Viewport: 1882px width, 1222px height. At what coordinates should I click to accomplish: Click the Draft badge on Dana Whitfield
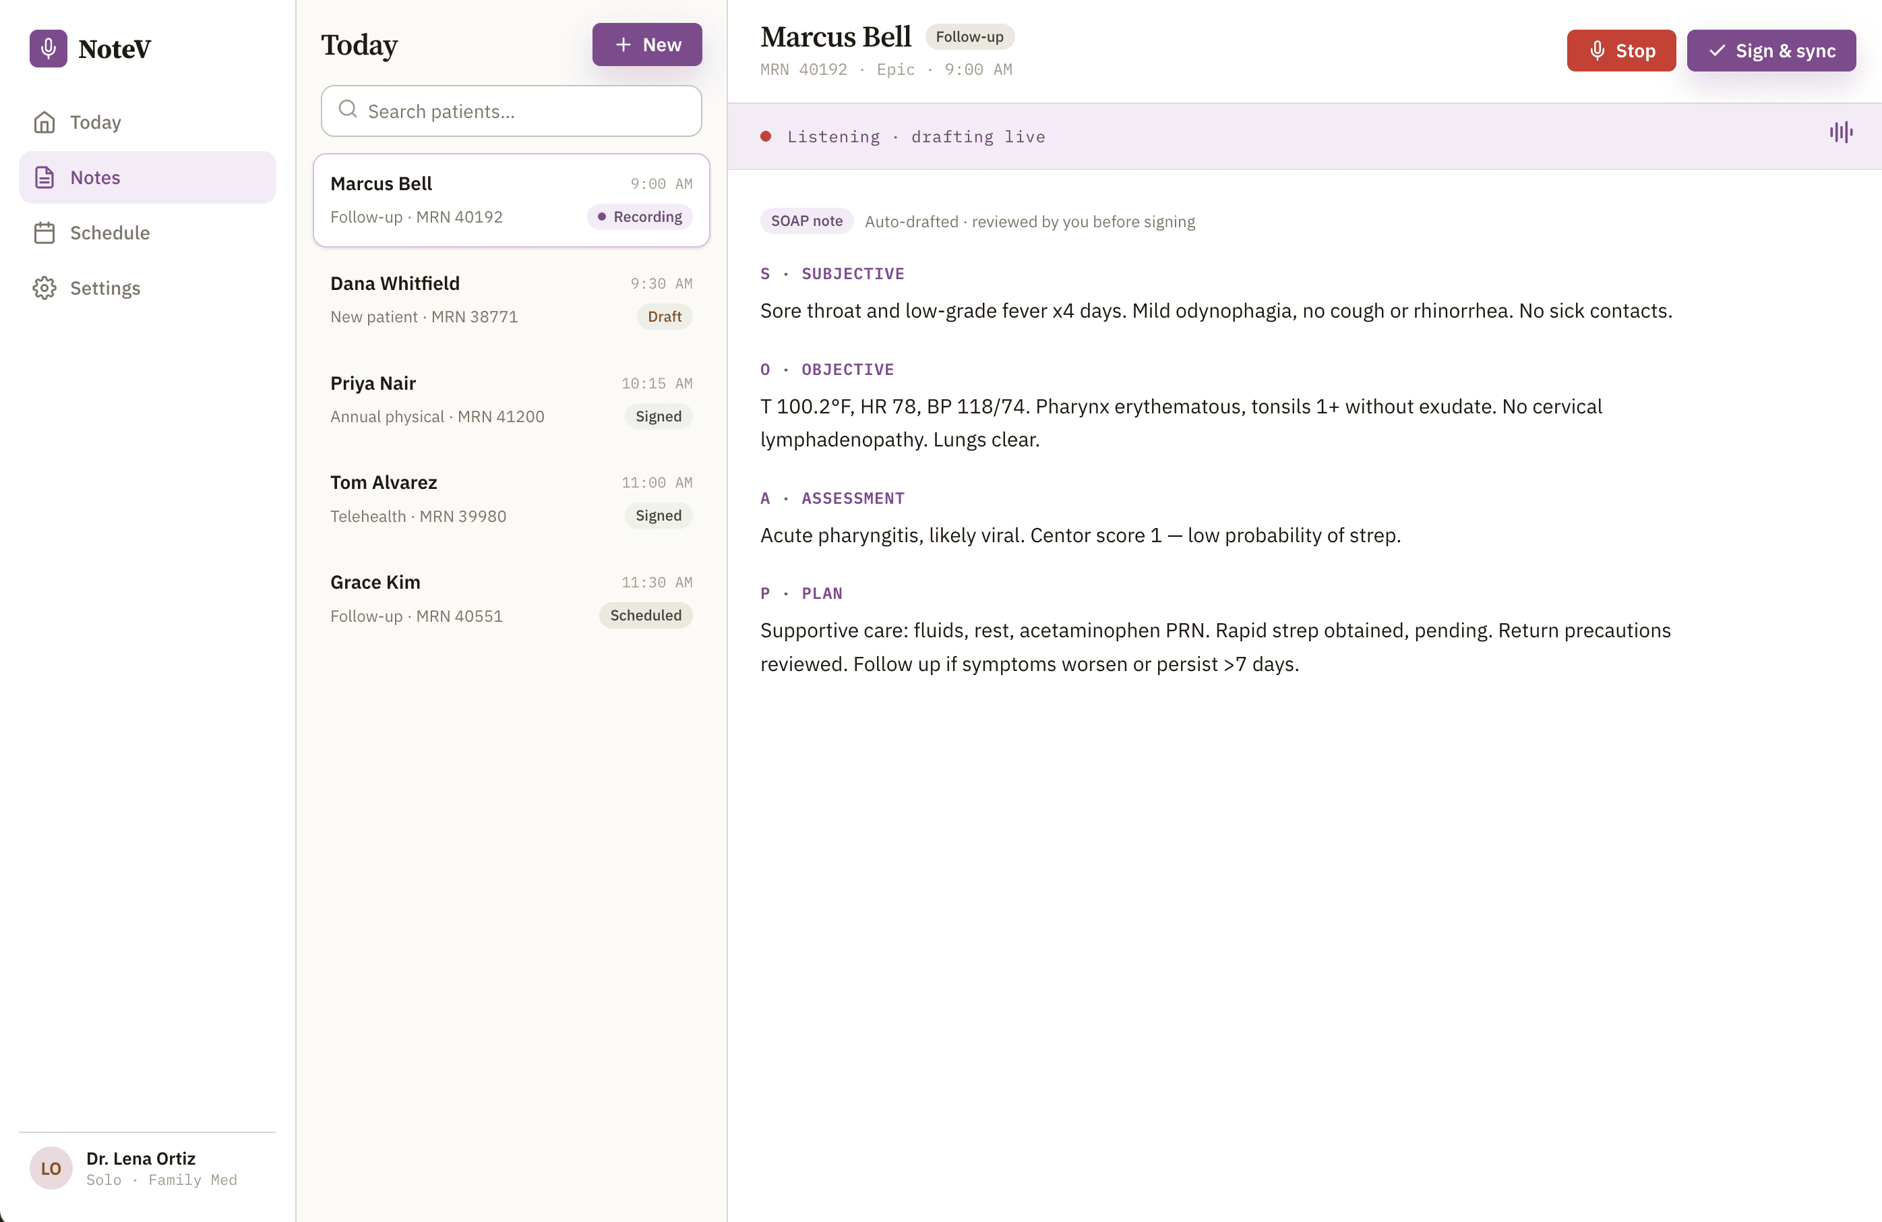664,316
